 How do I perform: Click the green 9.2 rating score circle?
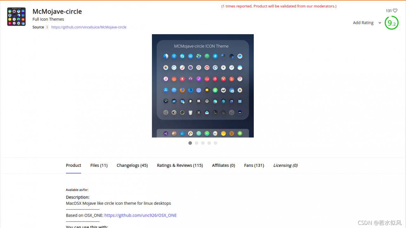[x=391, y=23]
